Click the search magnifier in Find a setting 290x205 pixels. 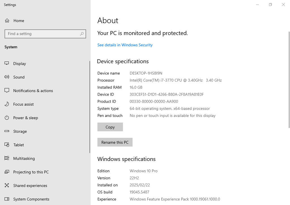click(x=82, y=34)
